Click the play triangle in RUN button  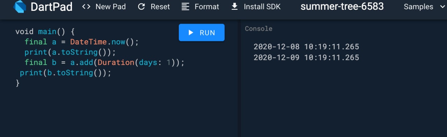[191, 33]
